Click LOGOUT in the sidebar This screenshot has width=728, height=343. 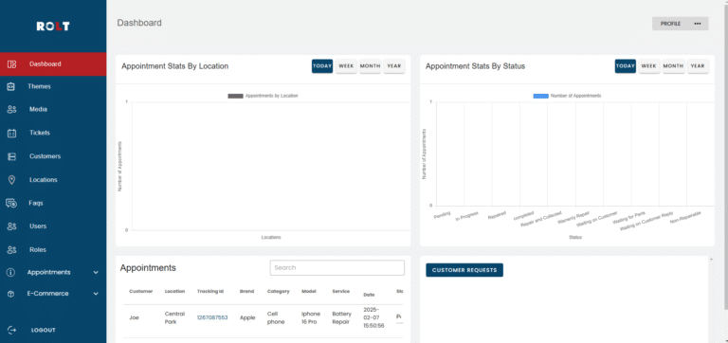[x=44, y=330]
